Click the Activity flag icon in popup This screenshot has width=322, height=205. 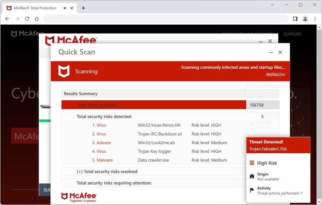click(252, 190)
